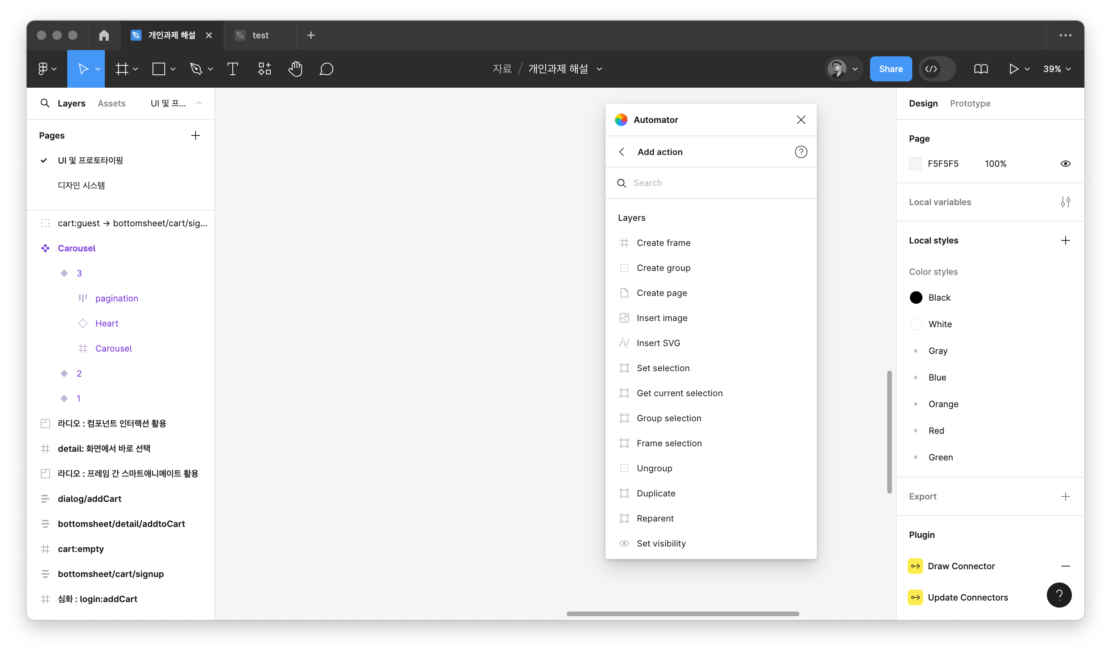Expand the Red color style group
Viewport: 1111px width, 653px height.
click(916, 431)
